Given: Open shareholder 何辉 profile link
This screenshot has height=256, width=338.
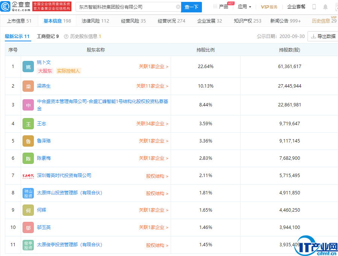Looking at the screenshot, I should pos(42,210).
